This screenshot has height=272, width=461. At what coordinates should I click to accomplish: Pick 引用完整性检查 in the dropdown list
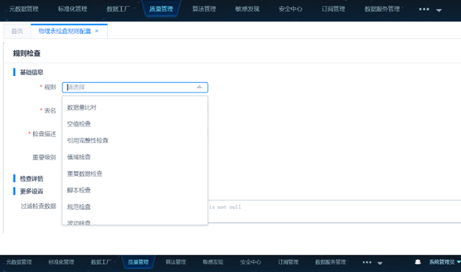pos(88,140)
